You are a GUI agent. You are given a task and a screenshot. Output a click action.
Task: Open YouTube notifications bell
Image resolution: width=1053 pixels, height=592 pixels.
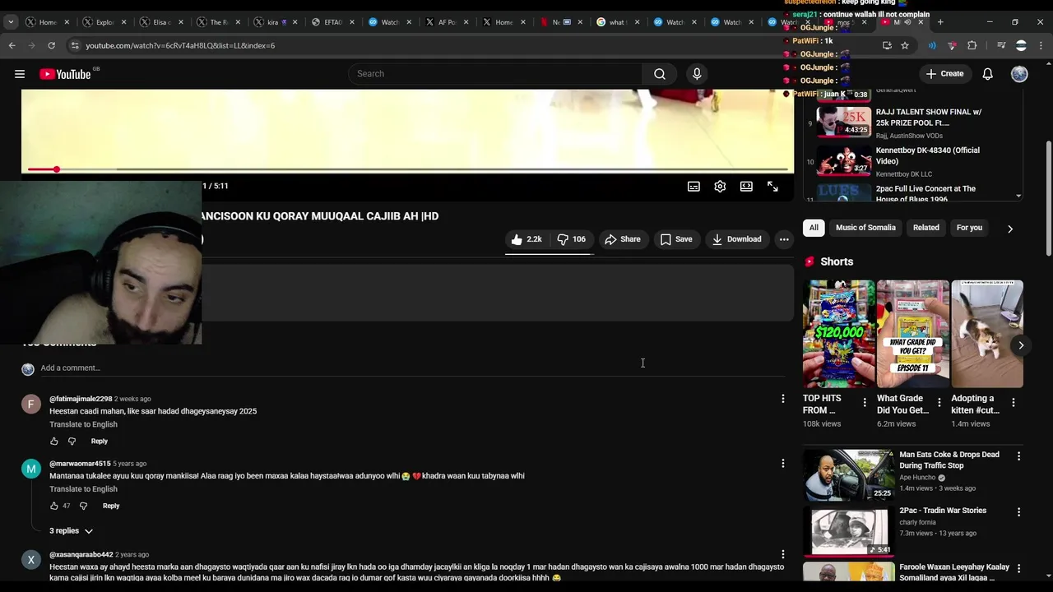[x=987, y=74]
